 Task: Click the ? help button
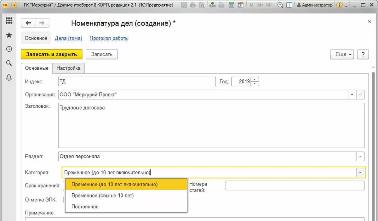click(x=363, y=54)
